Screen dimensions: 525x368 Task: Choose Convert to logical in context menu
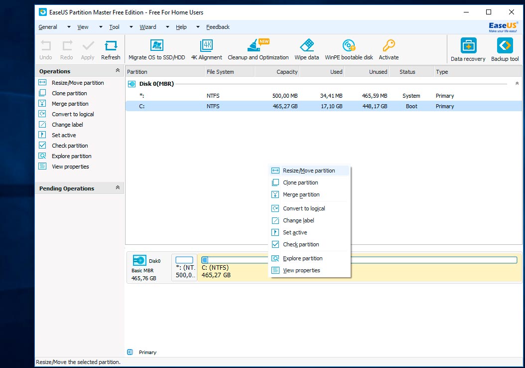pos(309,208)
